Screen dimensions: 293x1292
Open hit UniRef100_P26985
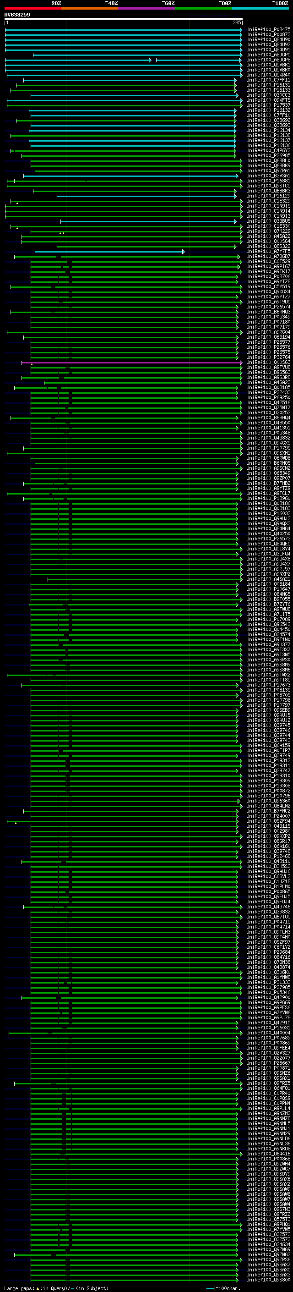268,155
